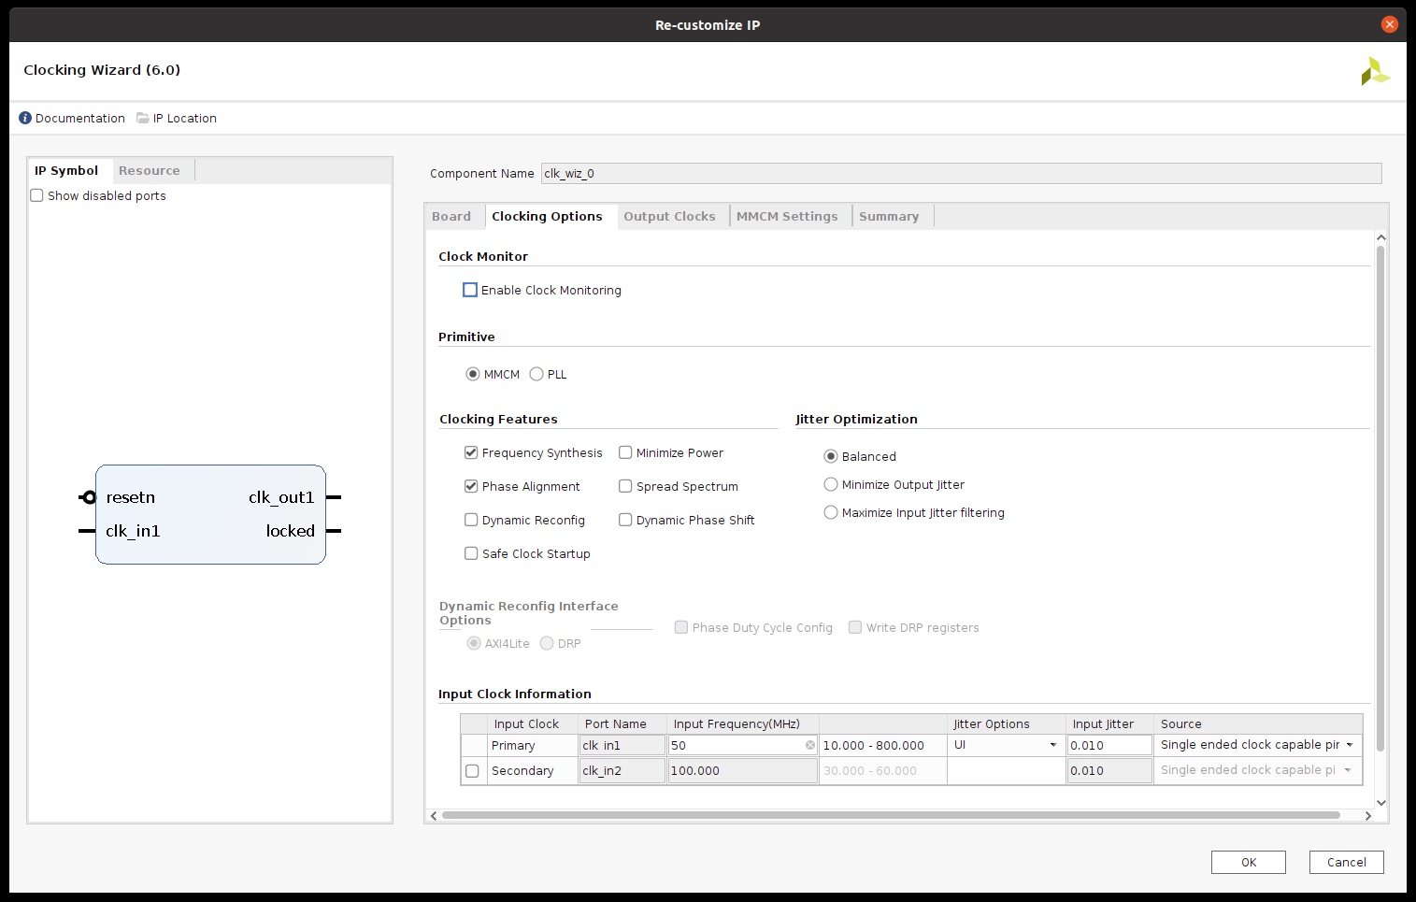Switch to the Board tab
Viewport: 1416px width, 902px height.
(451, 216)
